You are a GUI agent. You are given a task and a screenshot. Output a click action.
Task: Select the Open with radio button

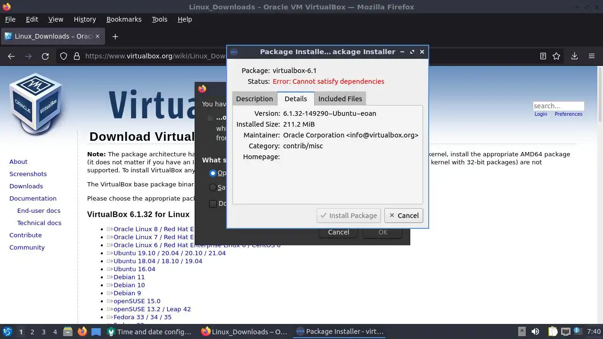[x=213, y=173]
